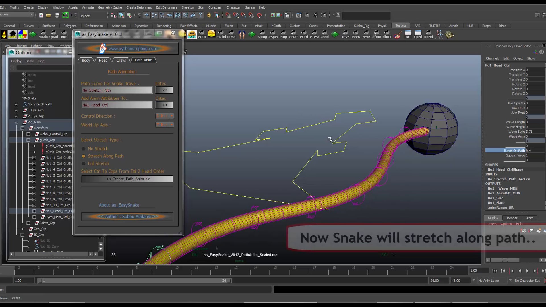Select the Full Stretch radio option

[x=84, y=163]
